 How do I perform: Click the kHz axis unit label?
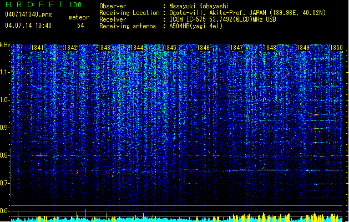point(5,45)
